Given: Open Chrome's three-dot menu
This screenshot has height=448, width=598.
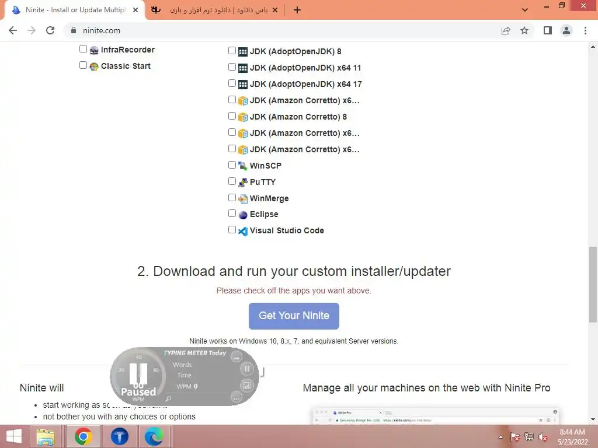Looking at the screenshot, I should (585, 30).
